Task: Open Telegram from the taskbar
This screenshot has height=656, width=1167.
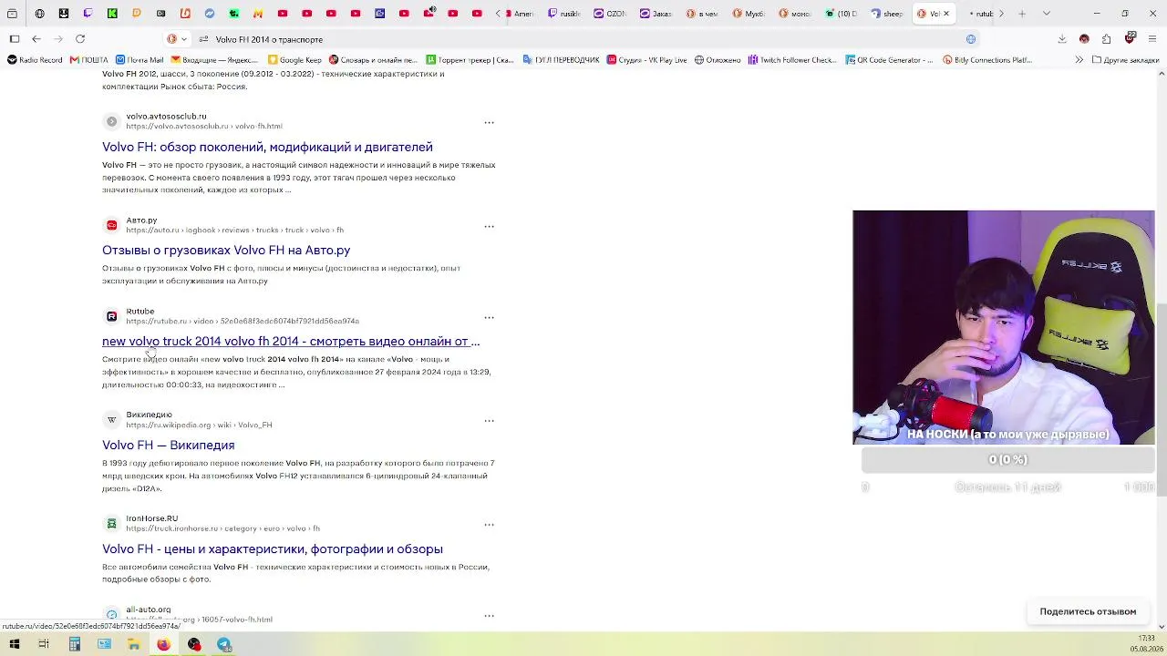Action: click(x=223, y=644)
